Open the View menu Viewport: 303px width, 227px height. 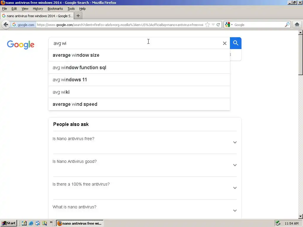tap(25, 9)
